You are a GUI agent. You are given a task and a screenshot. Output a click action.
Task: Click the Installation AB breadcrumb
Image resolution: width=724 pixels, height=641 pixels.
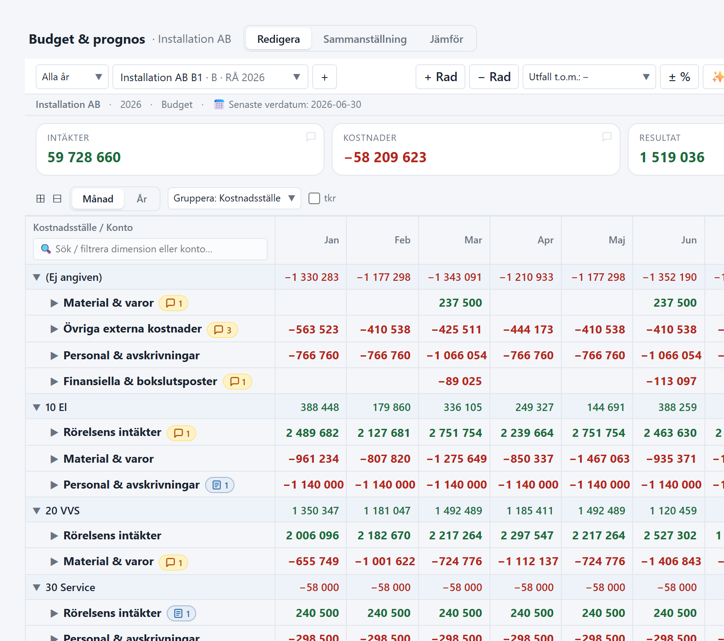[x=68, y=104]
